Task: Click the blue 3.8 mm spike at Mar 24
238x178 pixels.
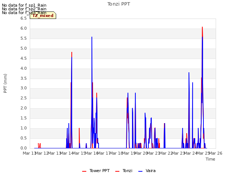Action: point(189,73)
